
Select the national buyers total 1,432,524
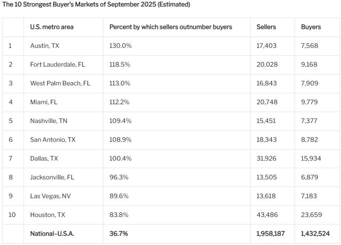(x=316, y=233)
